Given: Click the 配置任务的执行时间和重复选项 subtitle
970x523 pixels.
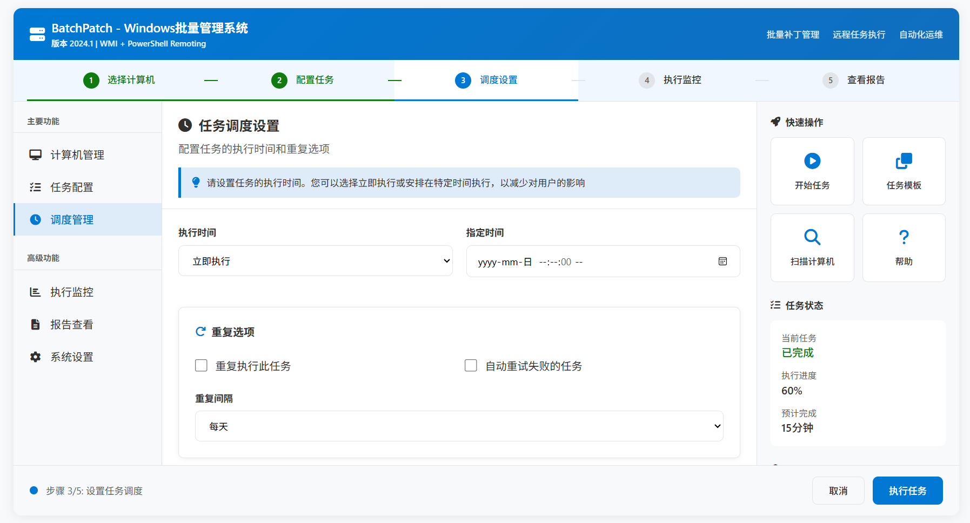Looking at the screenshot, I should point(254,149).
